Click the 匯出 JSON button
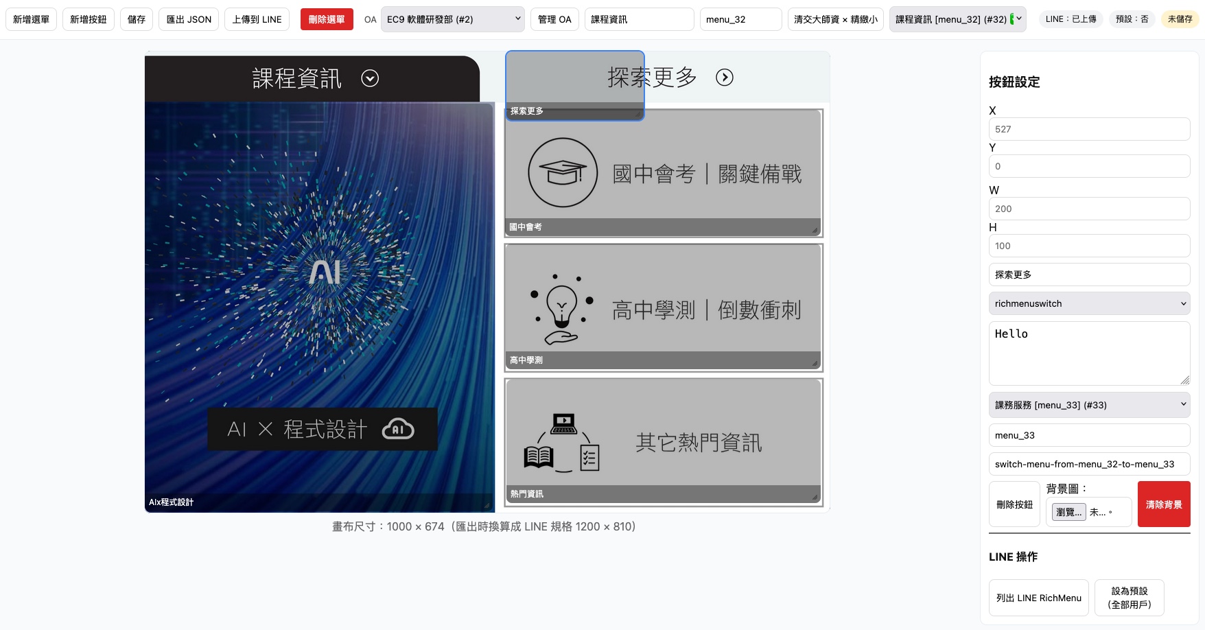The height and width of the screenshot is (630, 1205). [x=188, y=19]
